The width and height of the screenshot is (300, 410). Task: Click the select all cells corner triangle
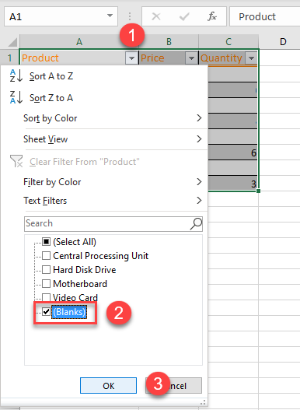(12, 42)
